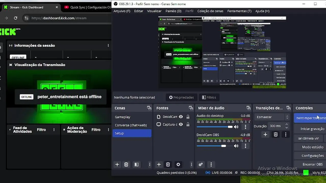Click the Kick logo in the dashboard
Viewport: 326px width, 183px height.
tap(10, 32)
